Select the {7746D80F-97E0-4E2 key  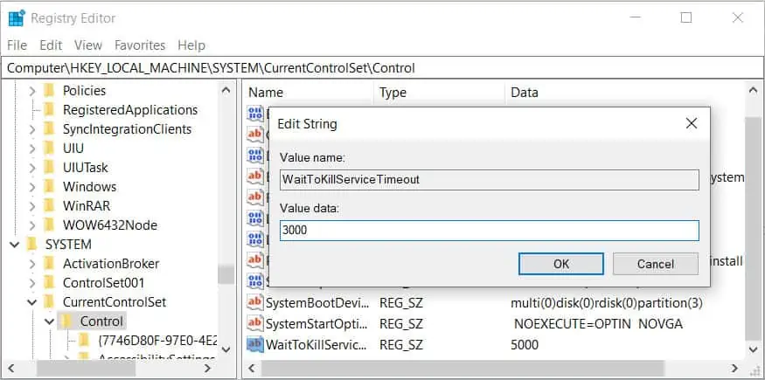(157, 340)
